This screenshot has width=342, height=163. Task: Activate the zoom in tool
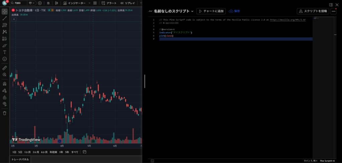pyautogui.click(x=5, y=75)
